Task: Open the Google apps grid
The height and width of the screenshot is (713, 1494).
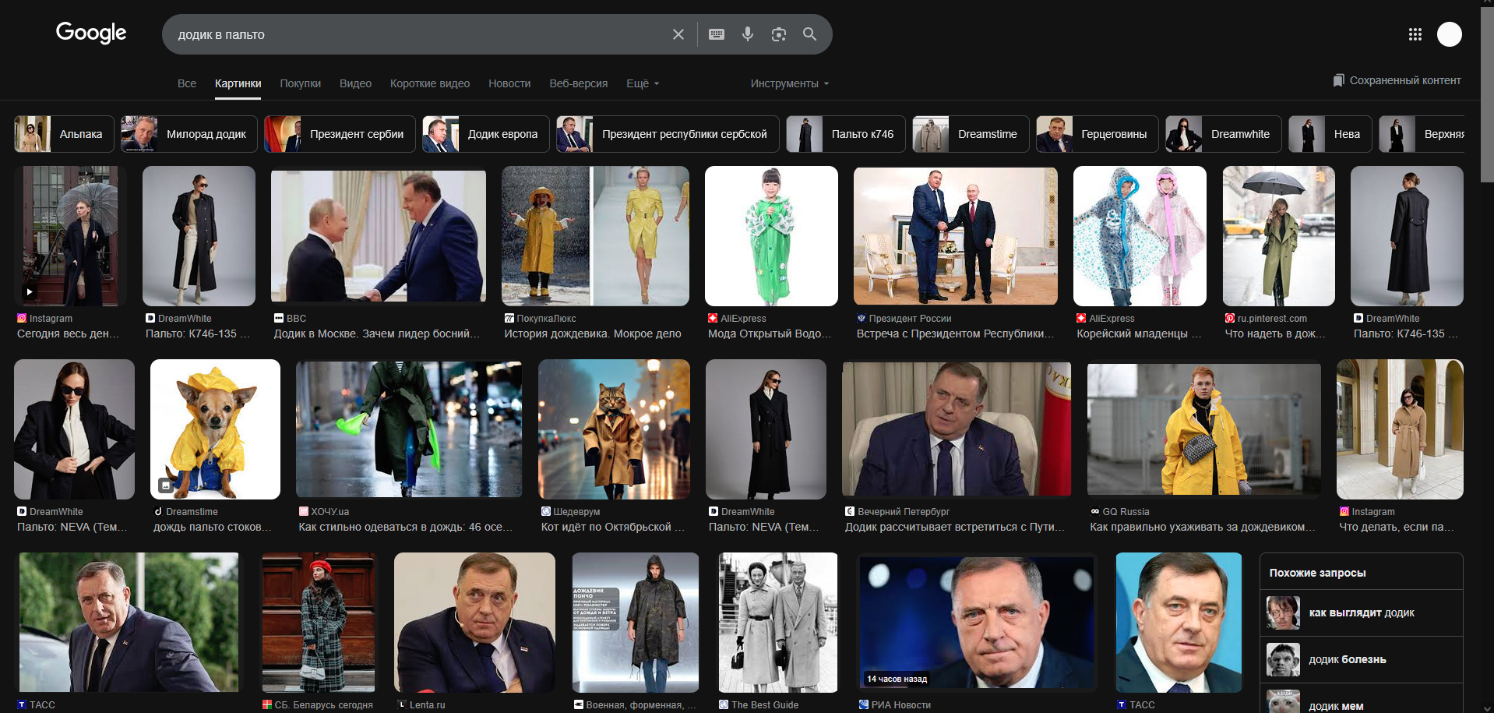Action: (x=1415, y=34)
